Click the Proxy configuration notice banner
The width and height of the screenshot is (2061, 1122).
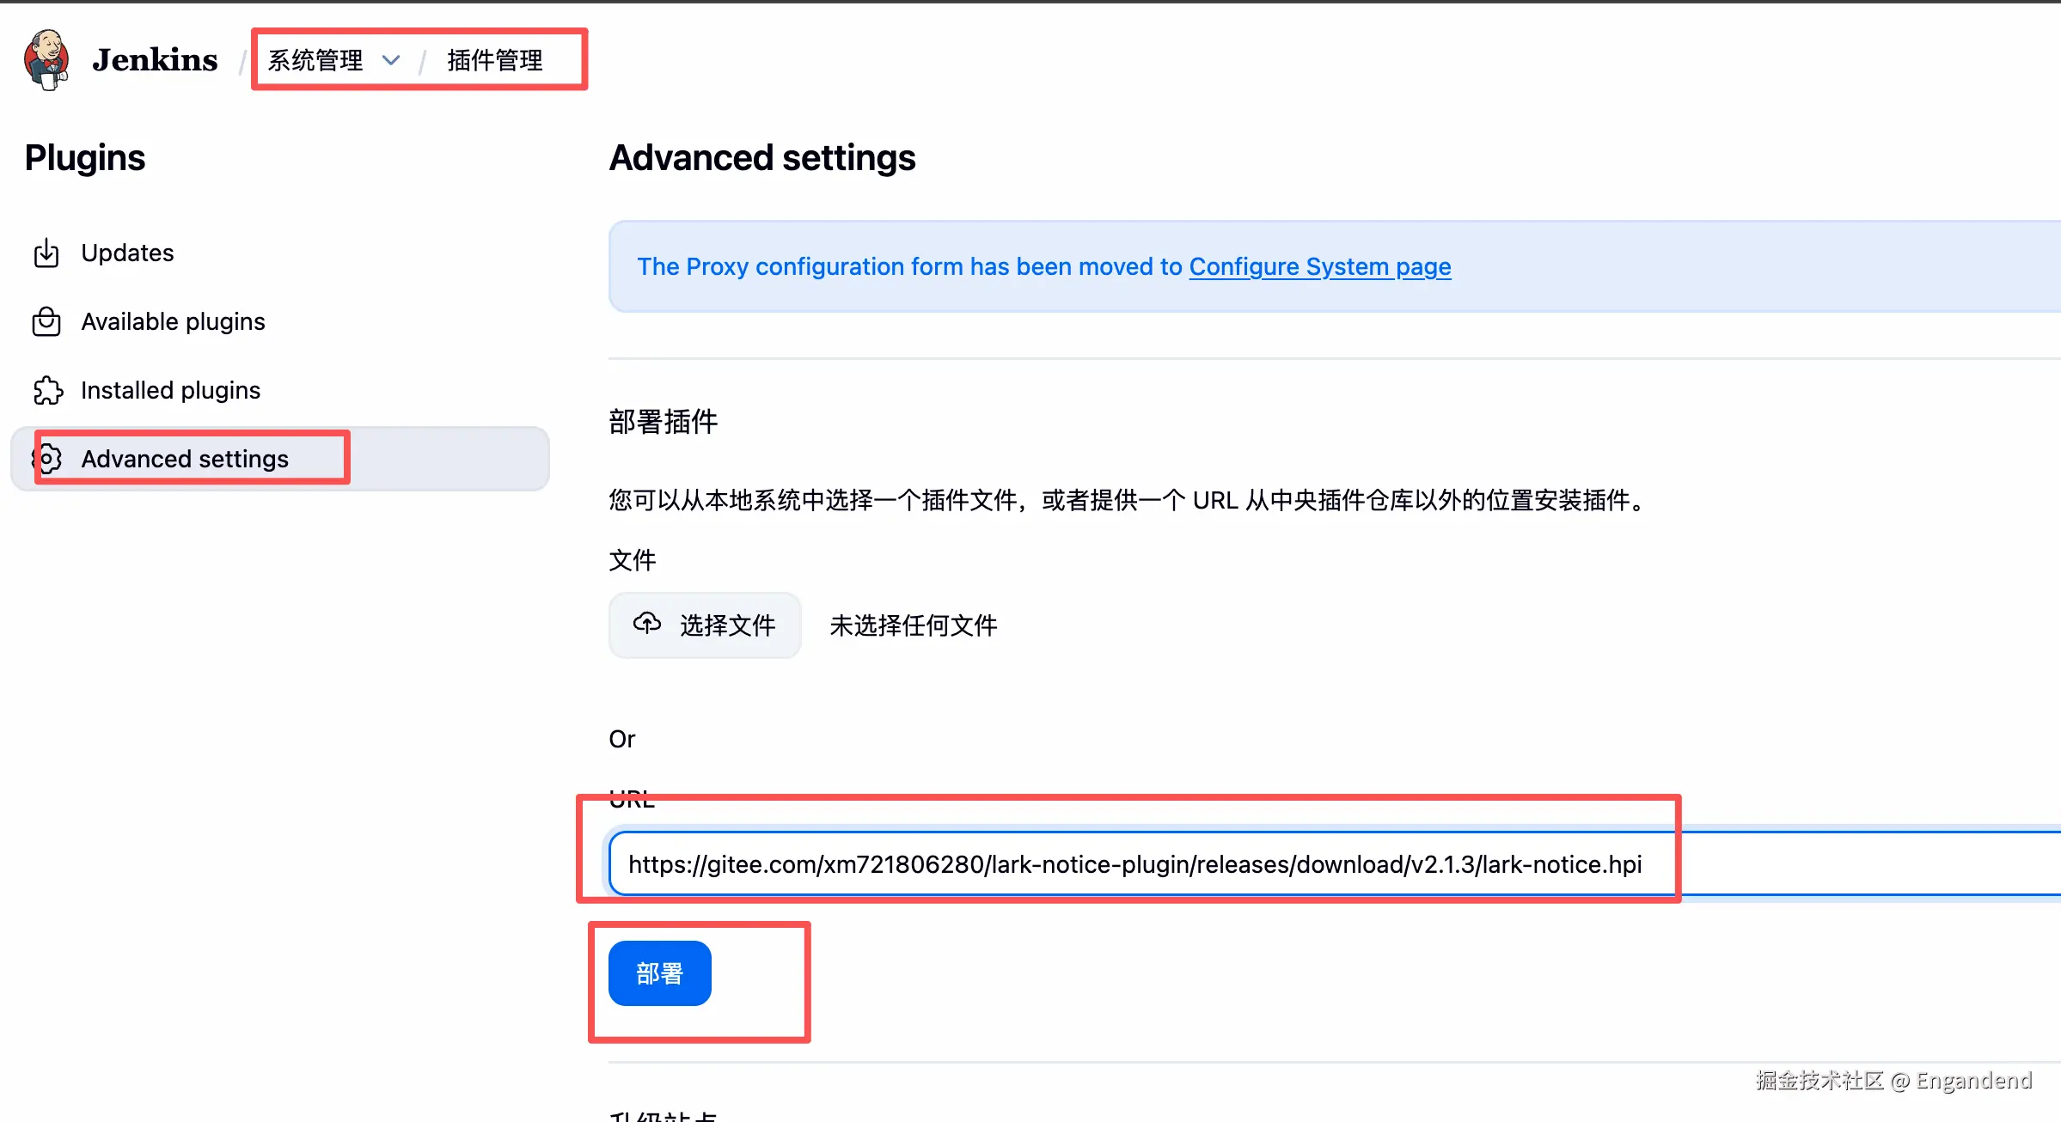[x=902, y=267]
